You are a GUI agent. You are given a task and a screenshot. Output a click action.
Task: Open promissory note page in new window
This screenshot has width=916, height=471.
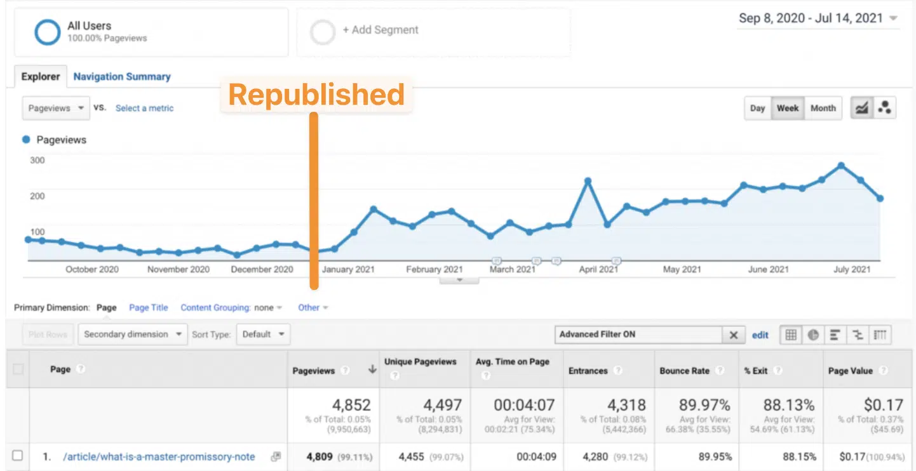pyautogui.click(x=275, y=456)
